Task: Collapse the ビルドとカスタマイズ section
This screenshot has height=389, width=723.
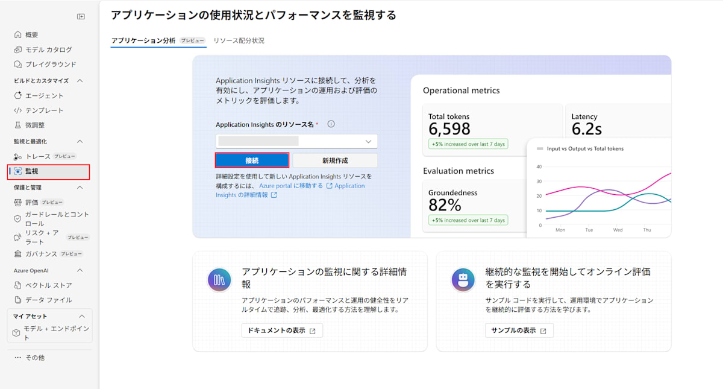Action: click(x=80, y=81)
